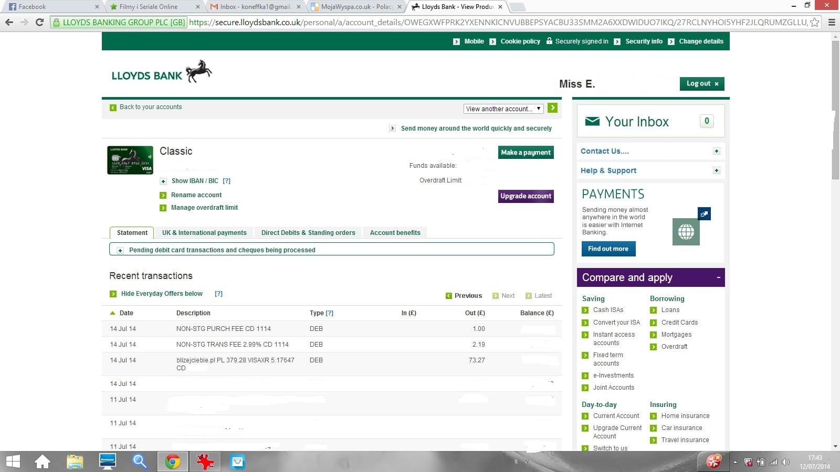This screenshot has width=840, height=472.
Task: Open the magnifier search taskbar icon
Action: coord(140,462)
